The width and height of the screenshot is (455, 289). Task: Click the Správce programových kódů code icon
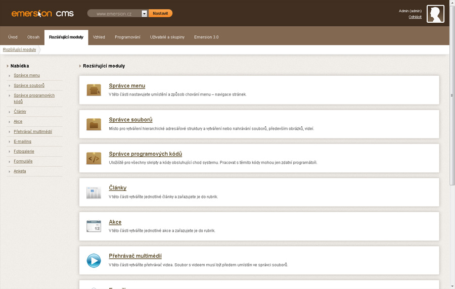pos(94,158)
